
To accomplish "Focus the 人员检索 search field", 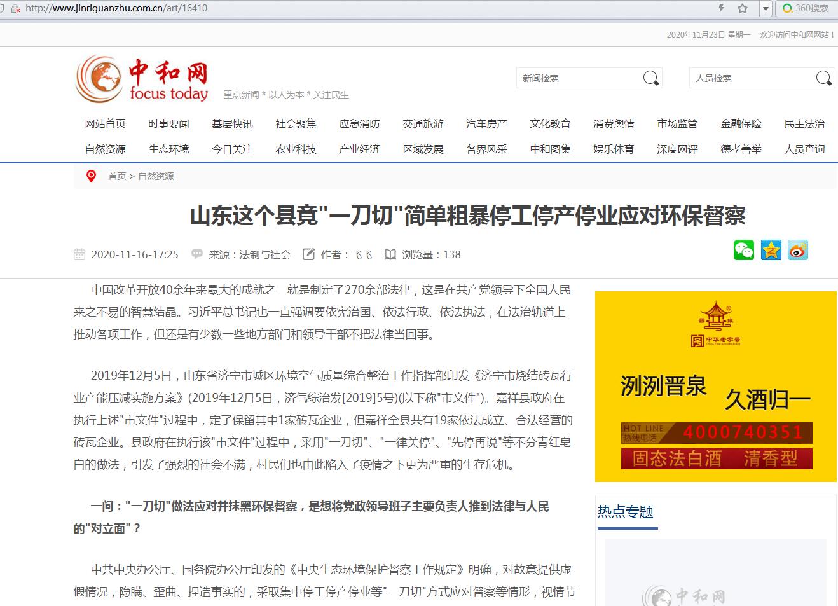I will click(750, 78).
